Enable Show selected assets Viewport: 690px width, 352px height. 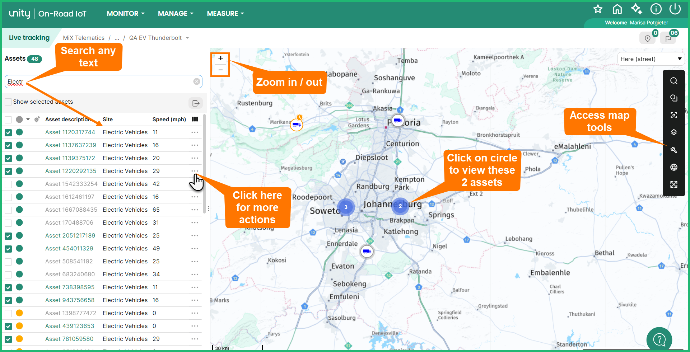click(8, 102)
